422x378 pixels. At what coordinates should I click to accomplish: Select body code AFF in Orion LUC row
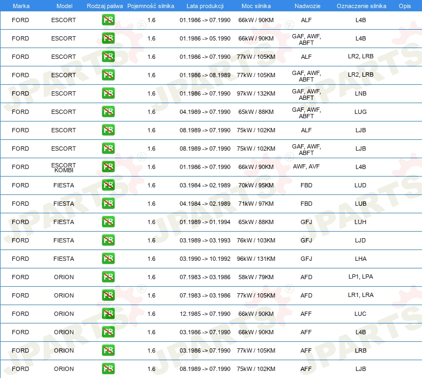click(306, 314)
